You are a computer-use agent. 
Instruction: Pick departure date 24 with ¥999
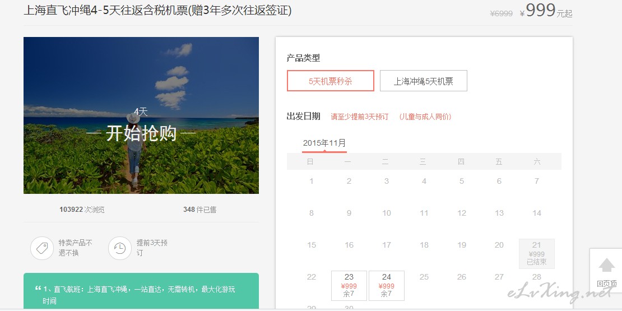pos(387,286)
